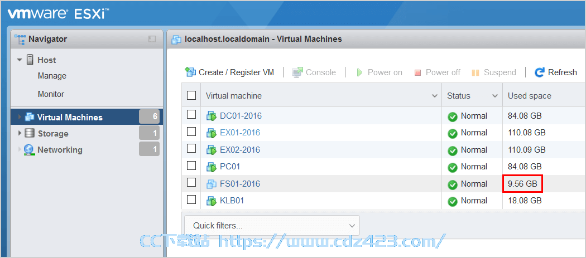The height and width of the screenshot is (258, 586).
Task: Click the green status check for FS01-2016
Action: click(453, 184)
